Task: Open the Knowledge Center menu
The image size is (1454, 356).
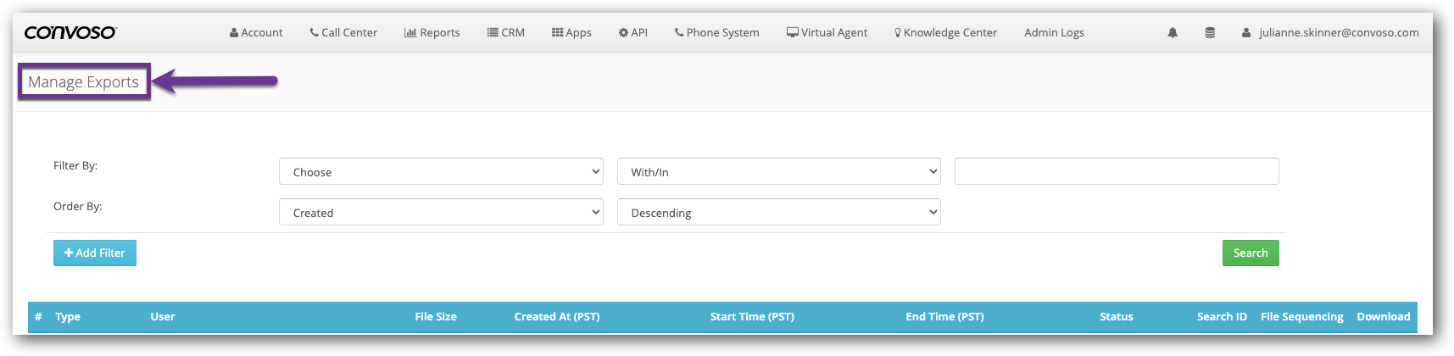Action: tap(946, 33)
